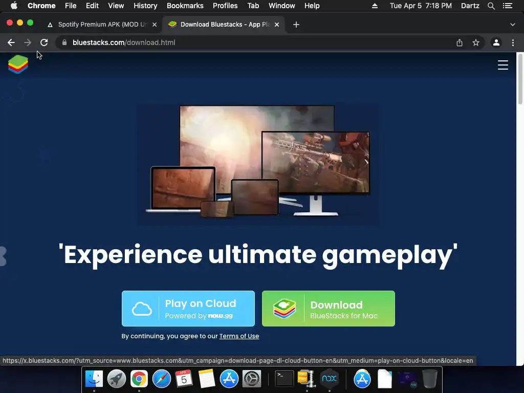Click the Dartz user name in menu bar

point(470,6)
